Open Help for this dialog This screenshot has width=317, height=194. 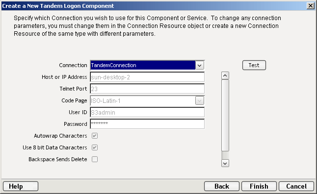tap(21, 186)
